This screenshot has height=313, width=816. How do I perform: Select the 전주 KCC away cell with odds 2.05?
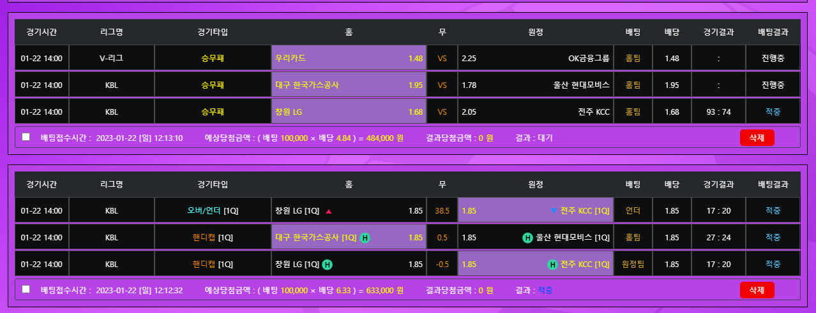click(535, 112)
